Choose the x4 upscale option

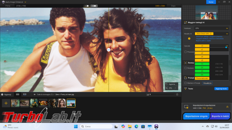click(x=202, y=57)
